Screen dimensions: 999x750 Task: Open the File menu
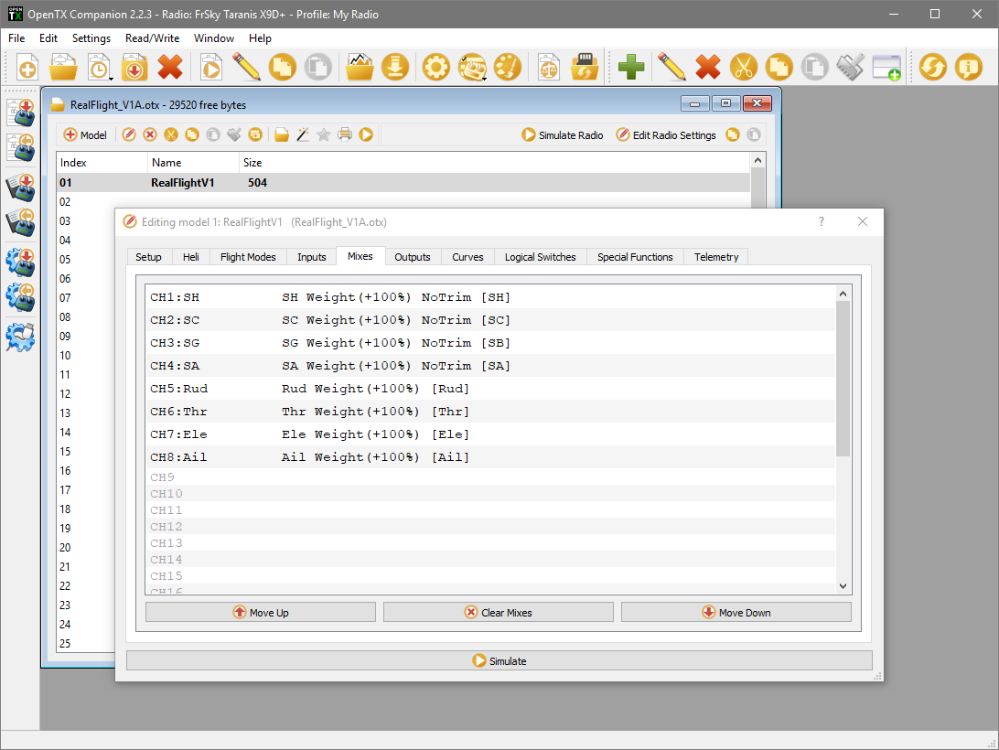16,38
